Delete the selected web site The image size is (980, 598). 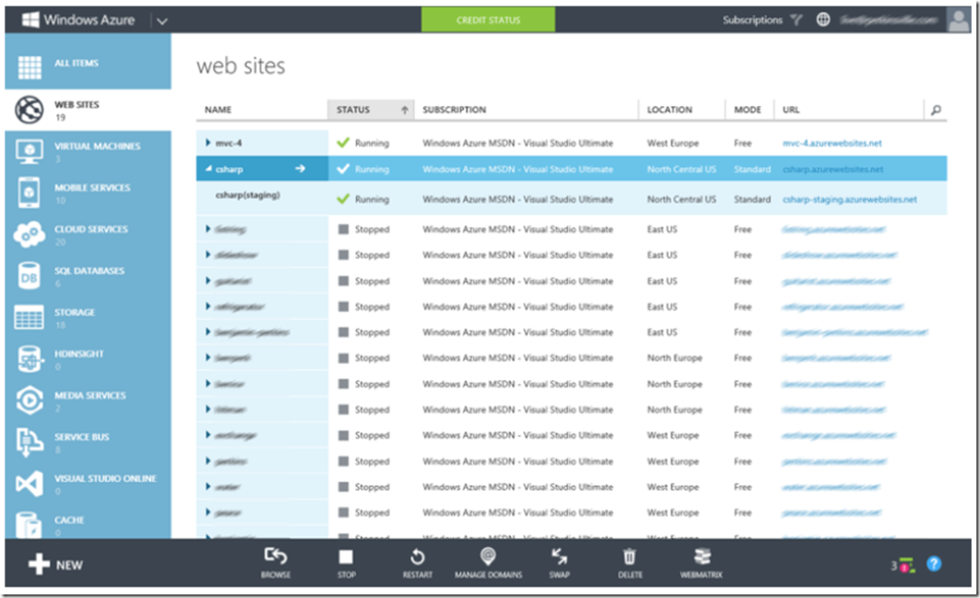pos(630,562)
